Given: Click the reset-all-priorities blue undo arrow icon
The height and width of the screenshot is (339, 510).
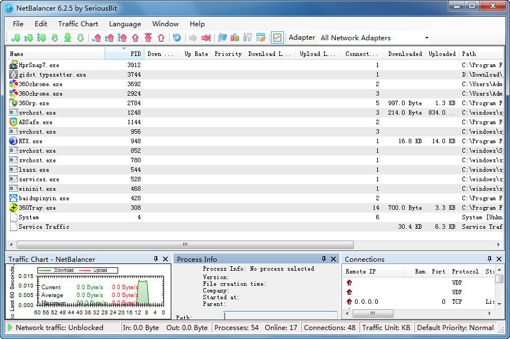Looking at the screenshot, I should 177,38.
